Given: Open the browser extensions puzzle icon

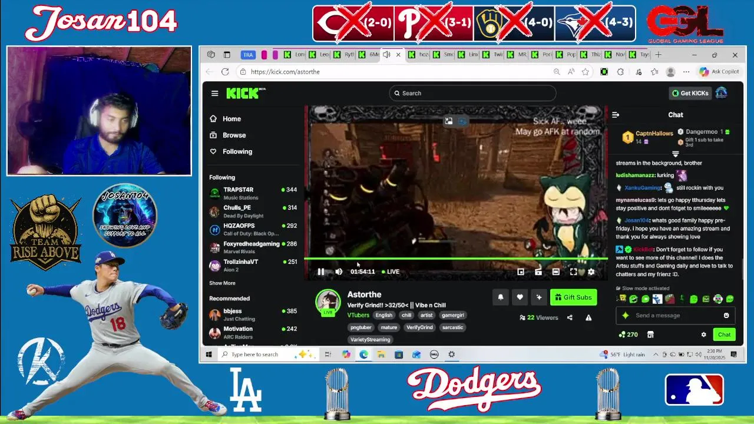Looking at the screenshot, I should (x=620, y=72).
